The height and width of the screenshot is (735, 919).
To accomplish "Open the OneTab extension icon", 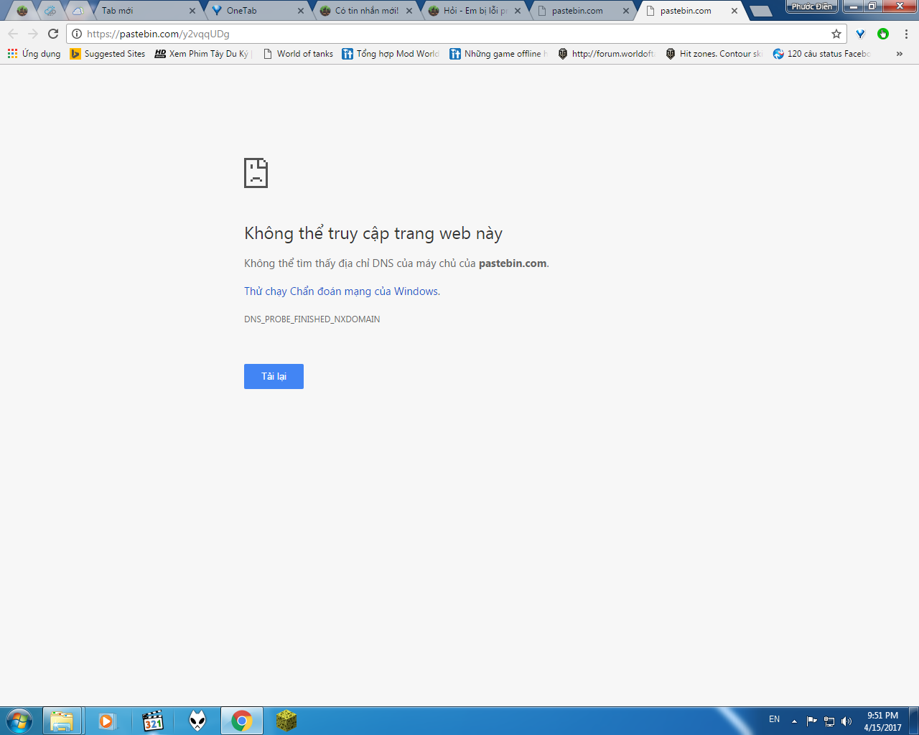I will coord(860,34).
